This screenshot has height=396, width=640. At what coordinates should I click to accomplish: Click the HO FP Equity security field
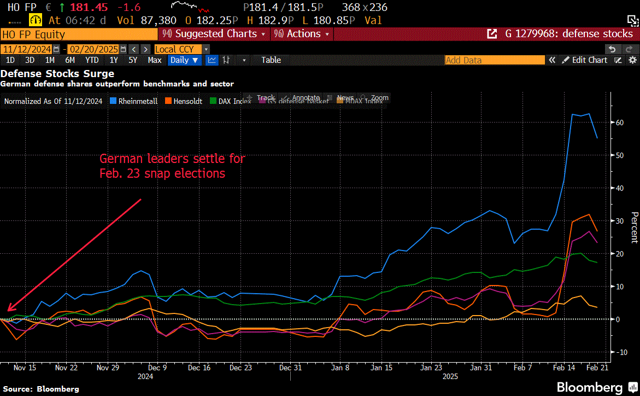[79, 34]
